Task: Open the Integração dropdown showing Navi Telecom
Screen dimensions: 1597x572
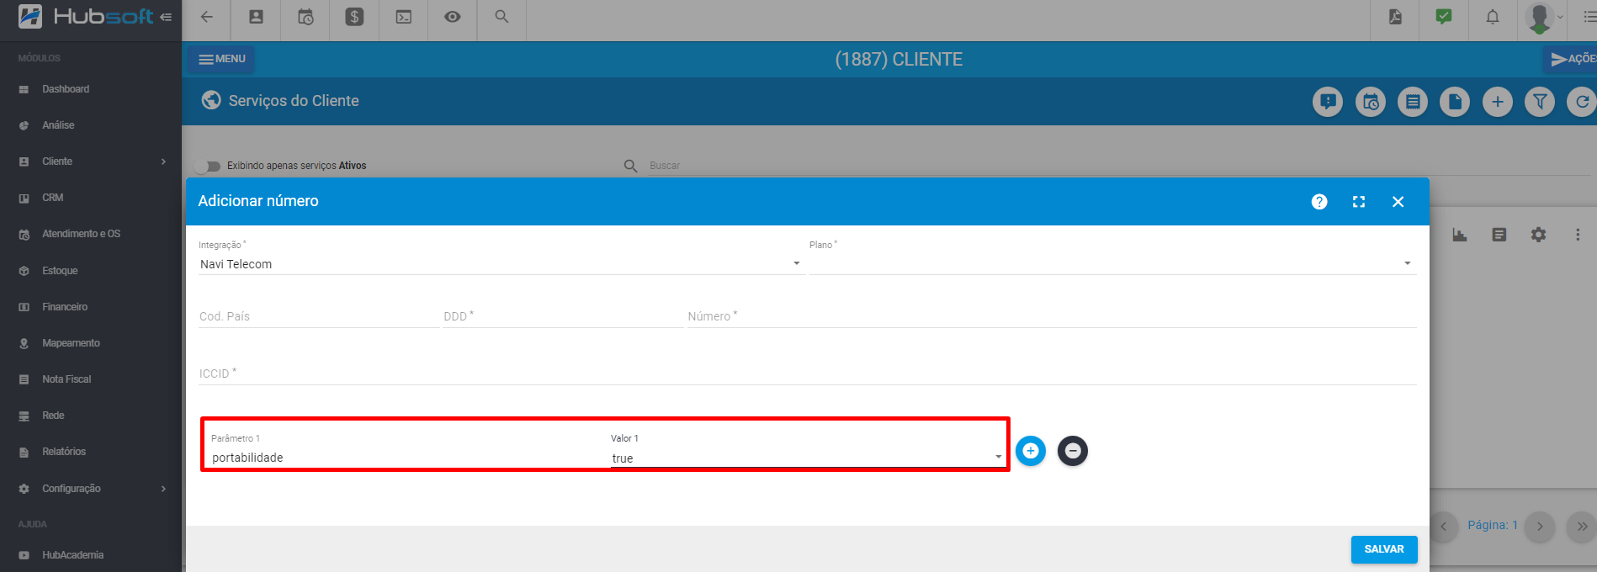Action: (x=501, y=264)
